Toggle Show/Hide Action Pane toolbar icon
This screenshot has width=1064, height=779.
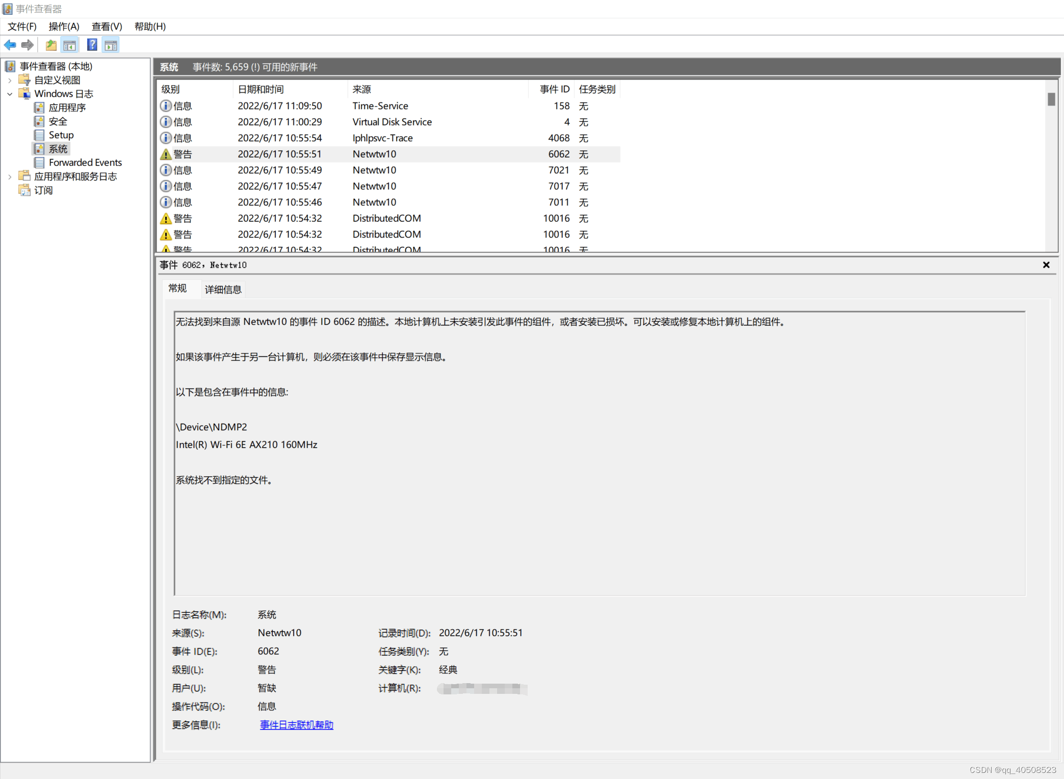pyautogui.click(x=111, y=45)
